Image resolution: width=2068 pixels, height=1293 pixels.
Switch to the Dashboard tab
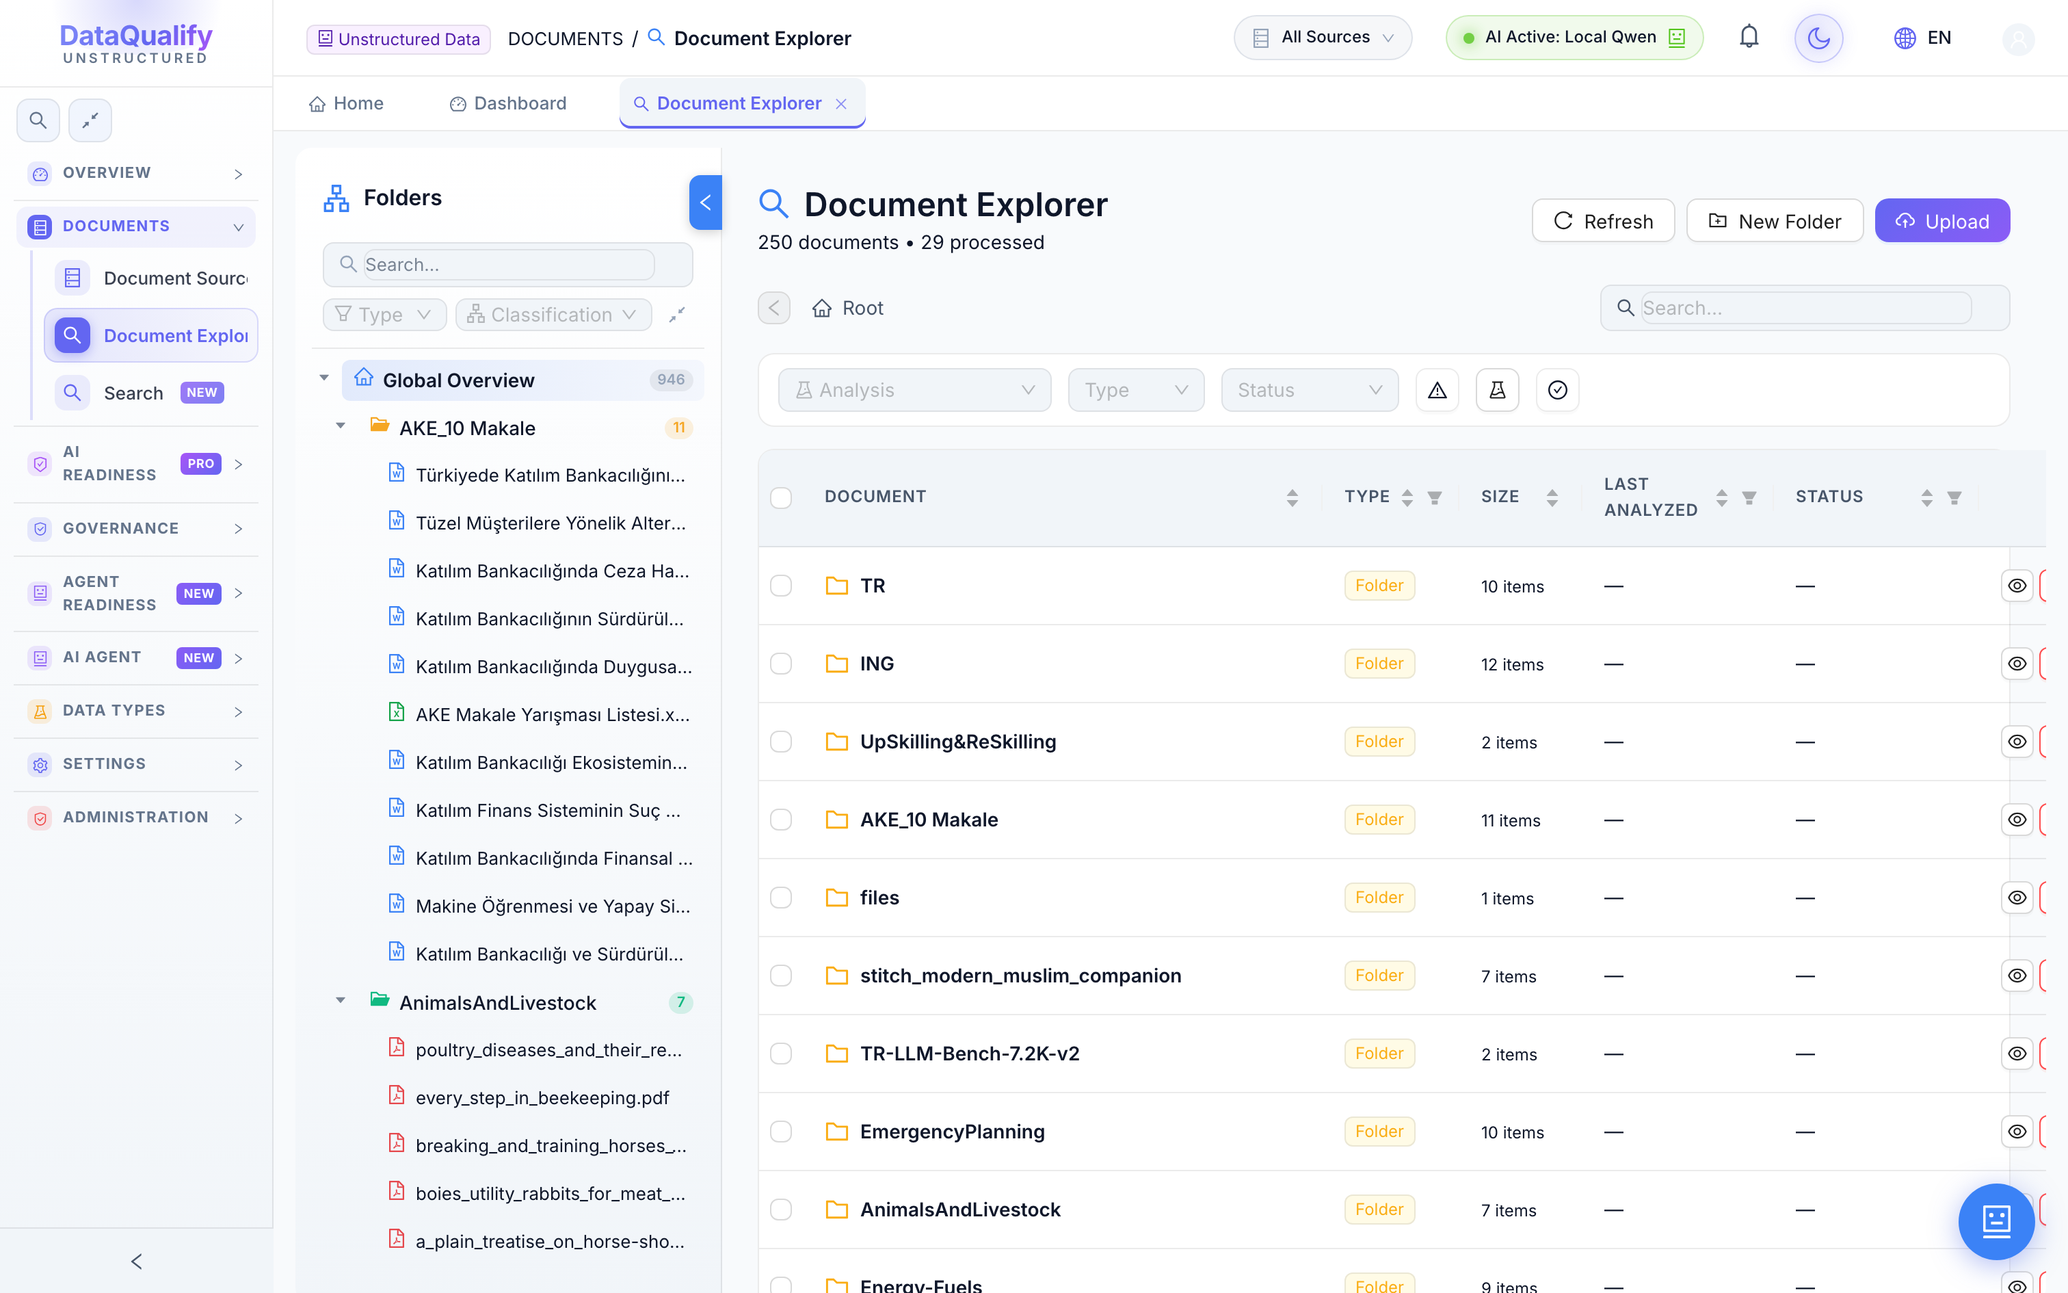507,103
